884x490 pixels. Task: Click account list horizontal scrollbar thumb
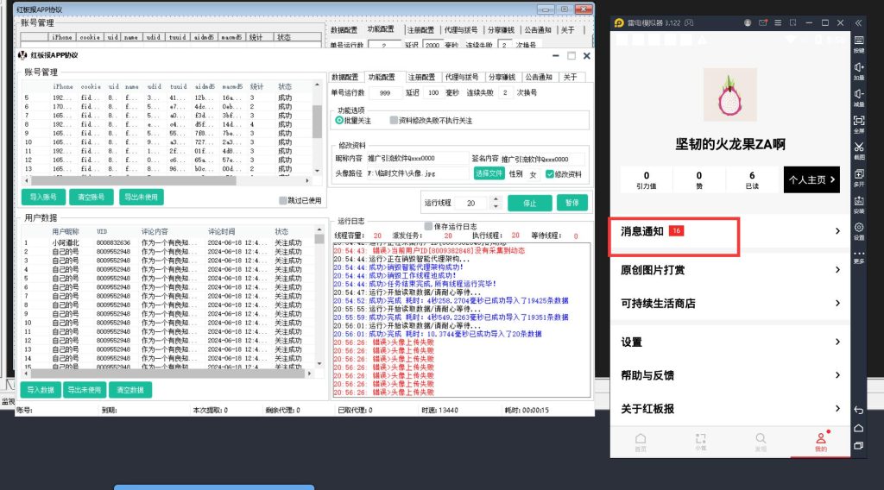(x=133, y=181)
